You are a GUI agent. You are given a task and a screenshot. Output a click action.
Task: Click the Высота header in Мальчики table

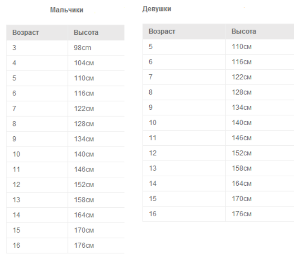[86, 33]
